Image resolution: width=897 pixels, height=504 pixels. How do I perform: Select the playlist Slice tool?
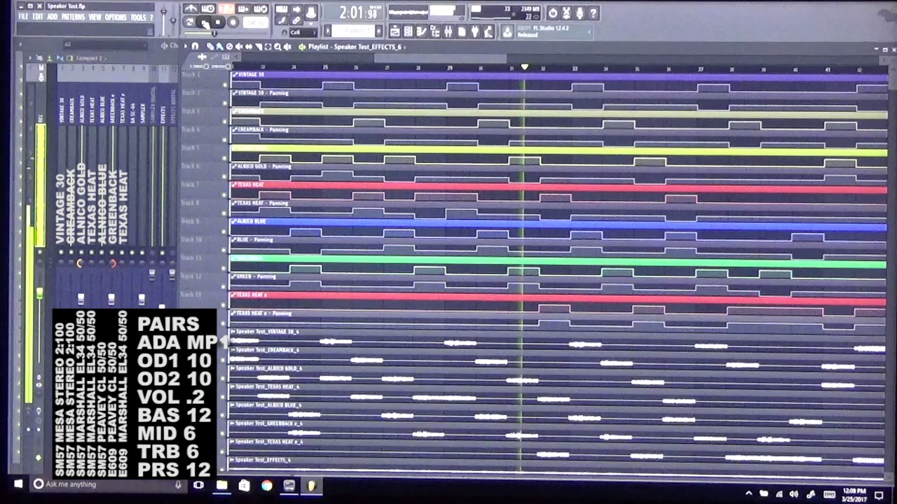click(259, 46)
